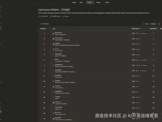Click the Xiaomi lab logo icon
This screenshot has height=122, width=162.
53,87
